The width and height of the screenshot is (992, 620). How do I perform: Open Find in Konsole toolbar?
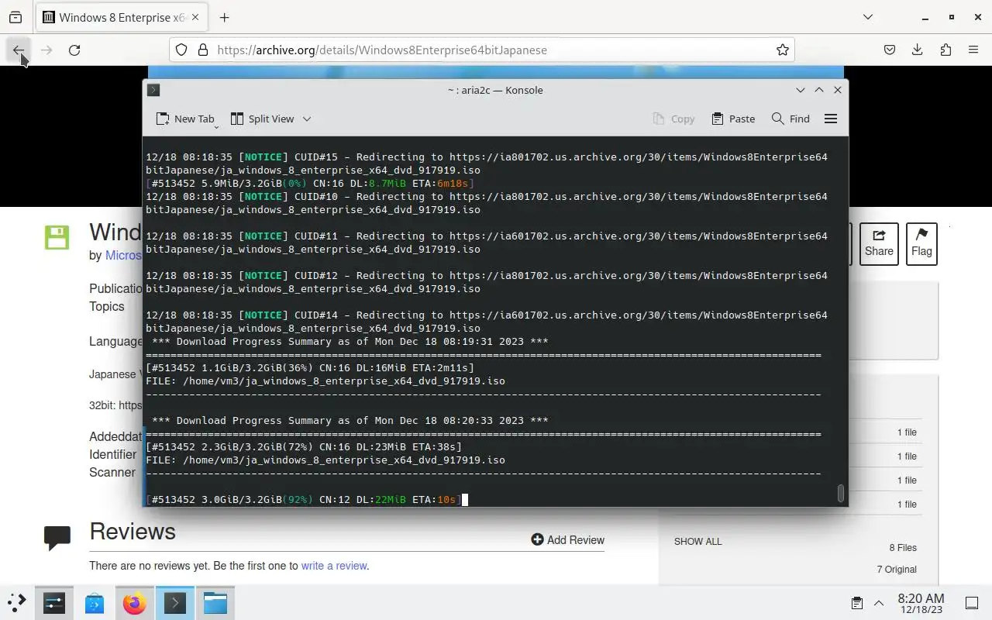(x=790, y=119)
